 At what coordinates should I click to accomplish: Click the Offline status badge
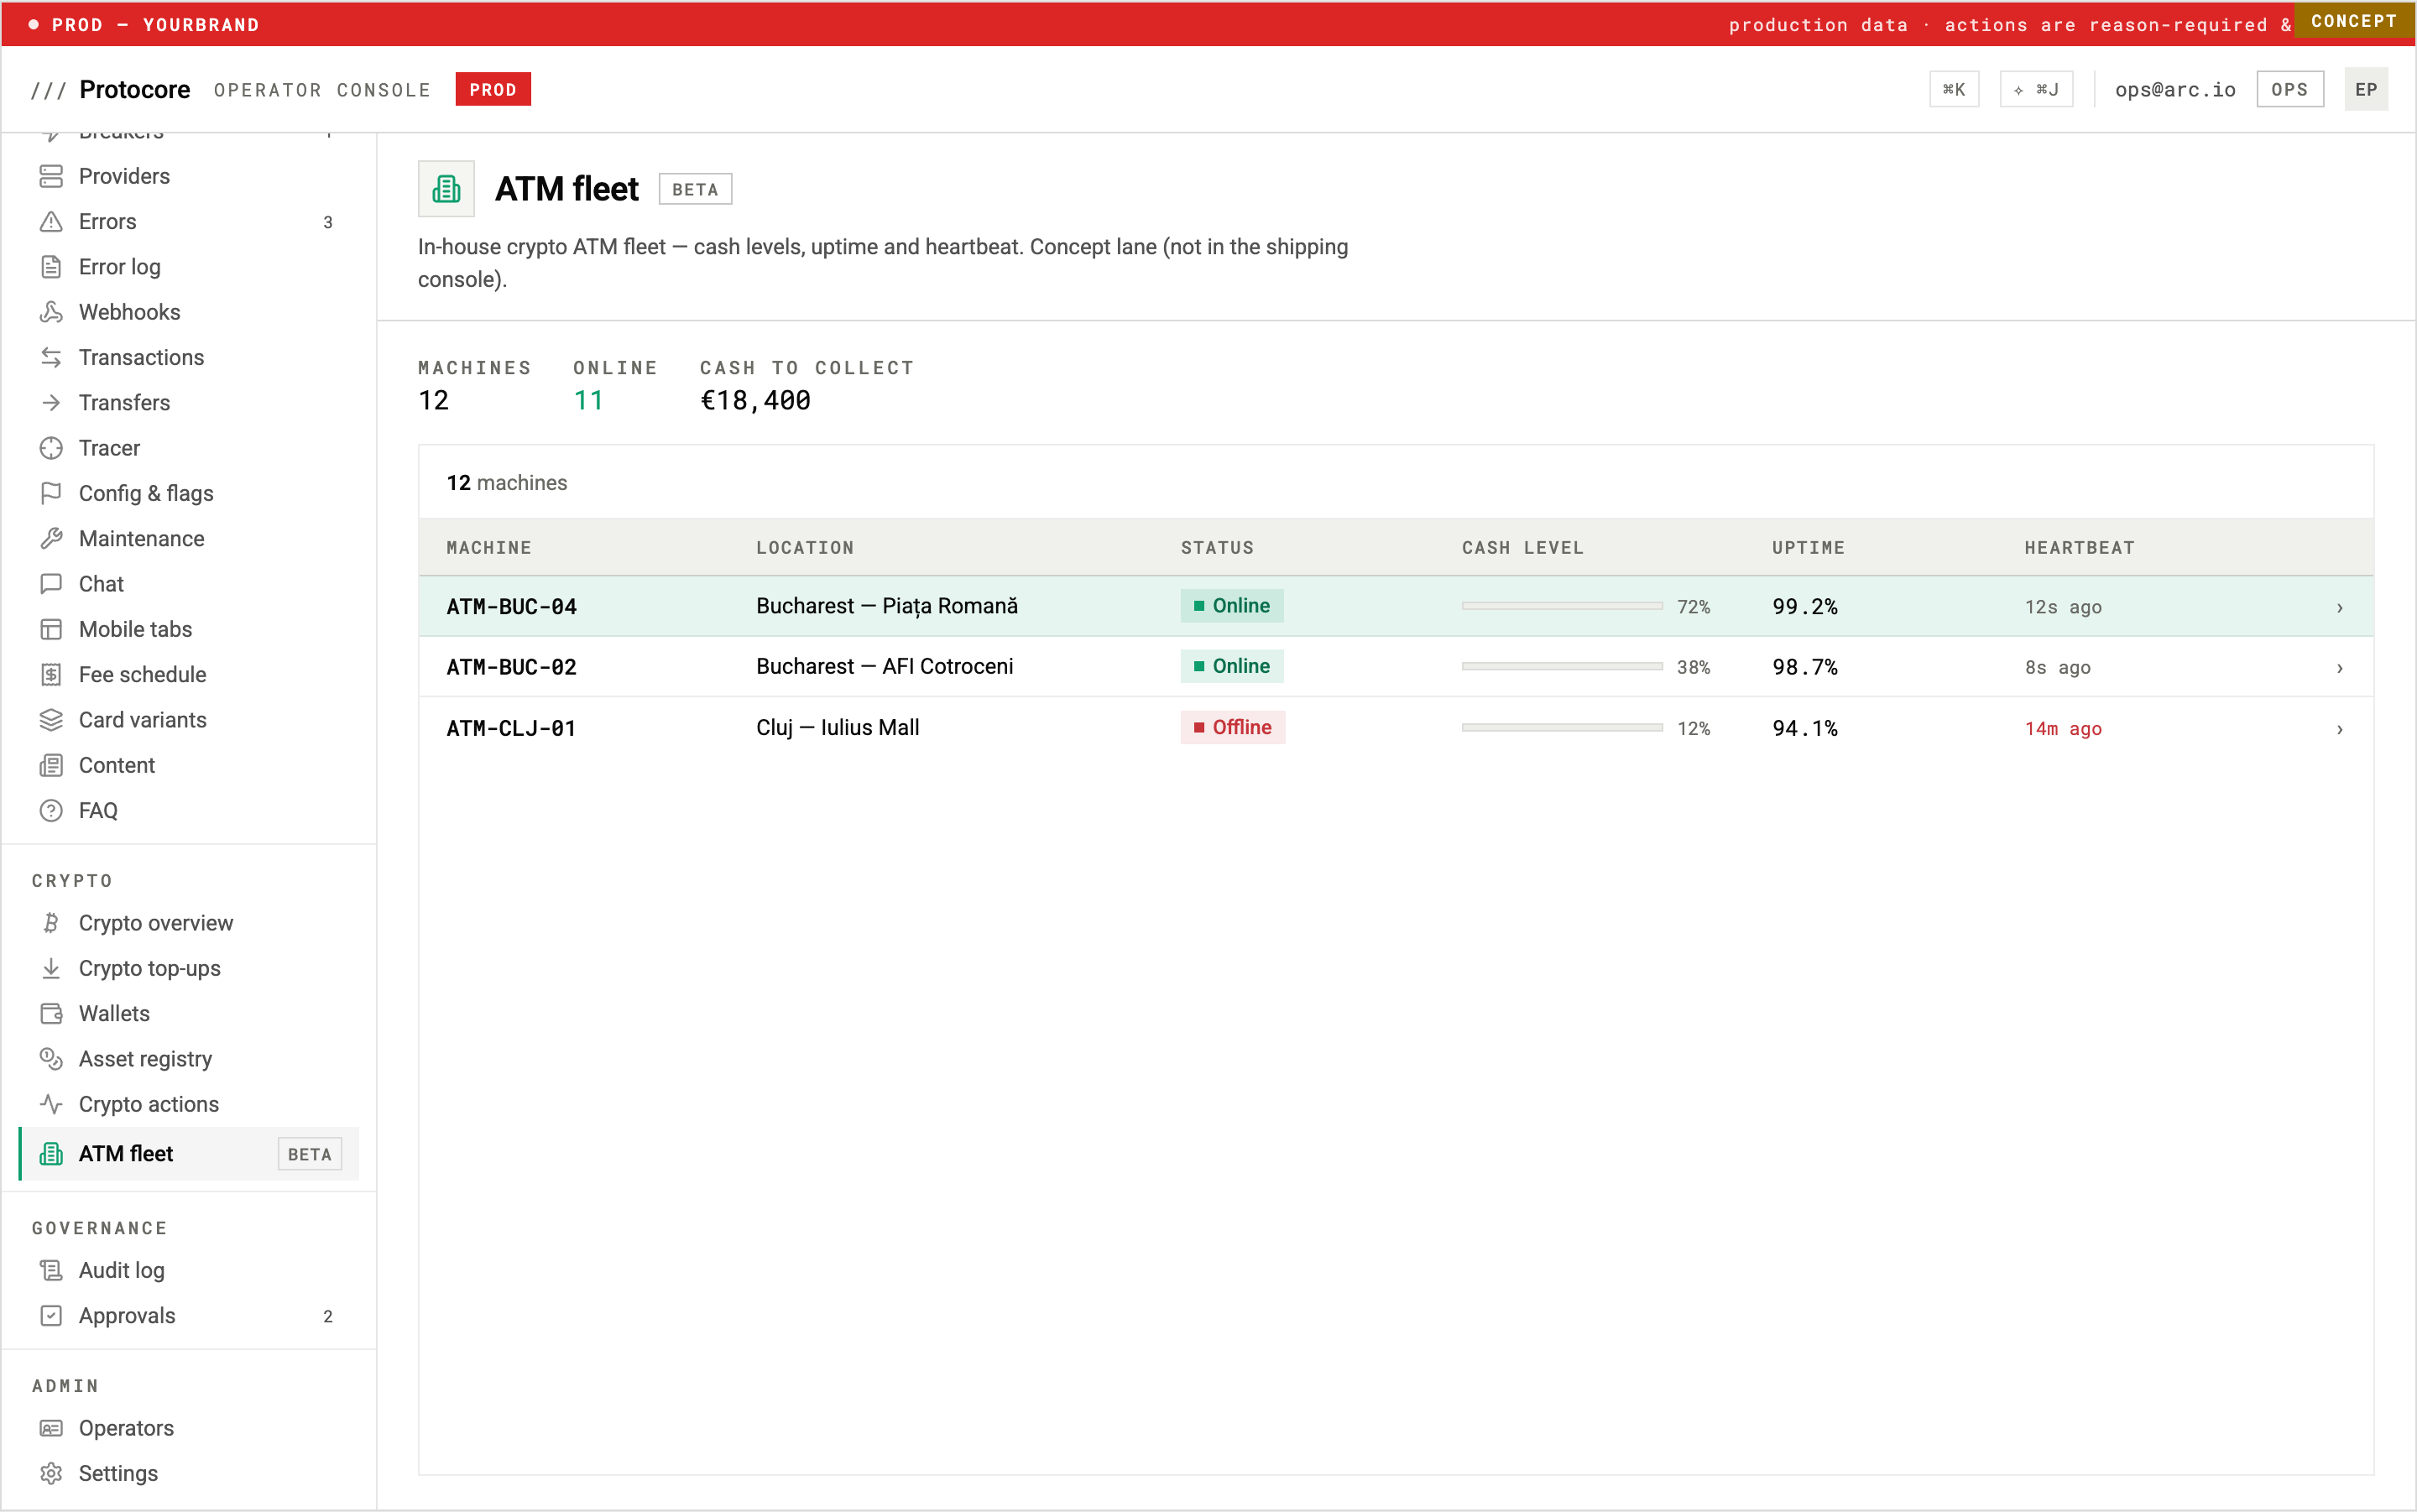[x=1233, y=728]
